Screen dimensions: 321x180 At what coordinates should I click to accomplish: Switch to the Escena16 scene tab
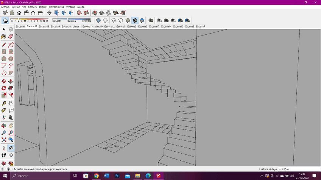[44, 27]
